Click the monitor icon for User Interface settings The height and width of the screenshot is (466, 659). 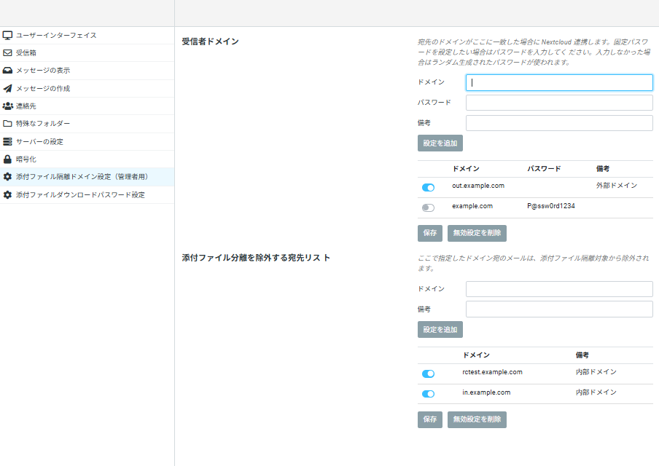(8, 35)
